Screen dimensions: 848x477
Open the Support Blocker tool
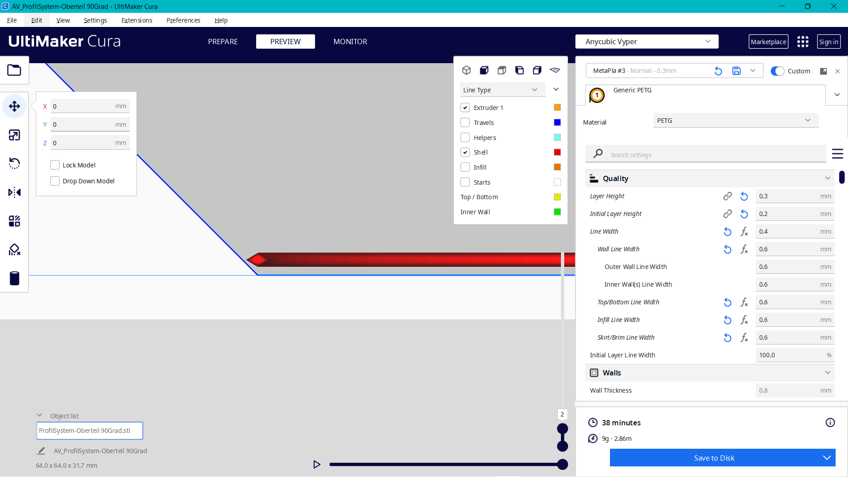point(15,250)
